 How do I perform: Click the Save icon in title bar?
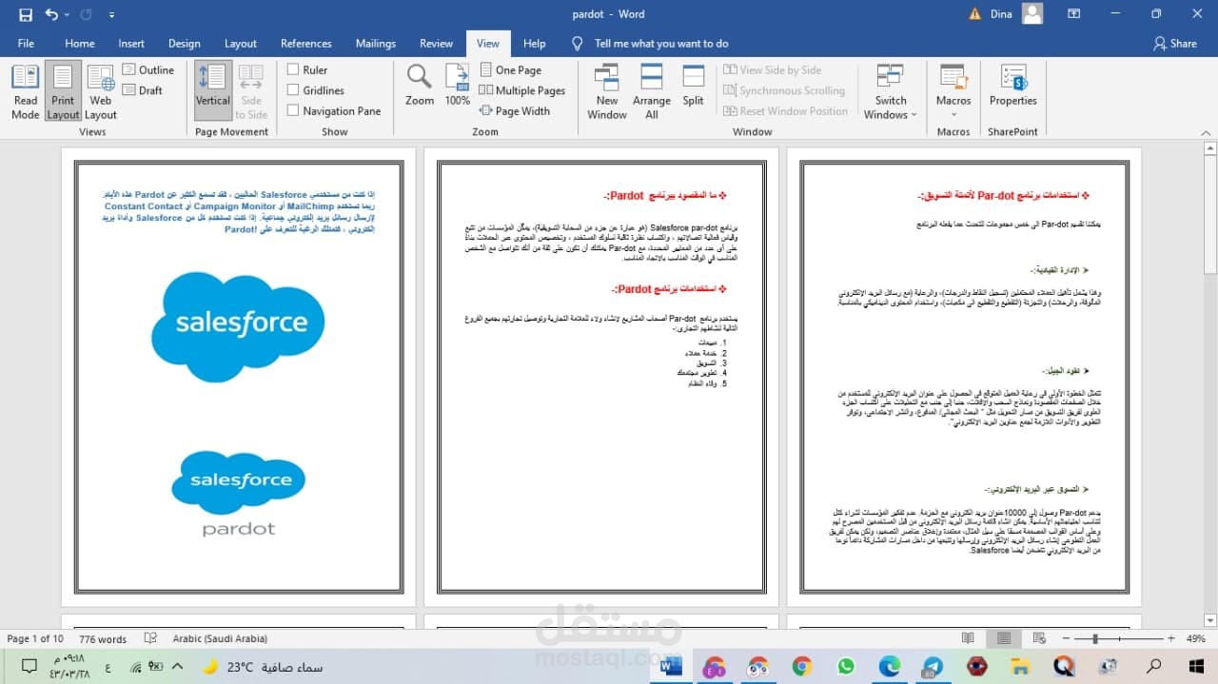[x=26, y=14]
